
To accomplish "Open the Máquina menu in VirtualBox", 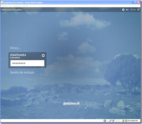I will click(4, 6).
